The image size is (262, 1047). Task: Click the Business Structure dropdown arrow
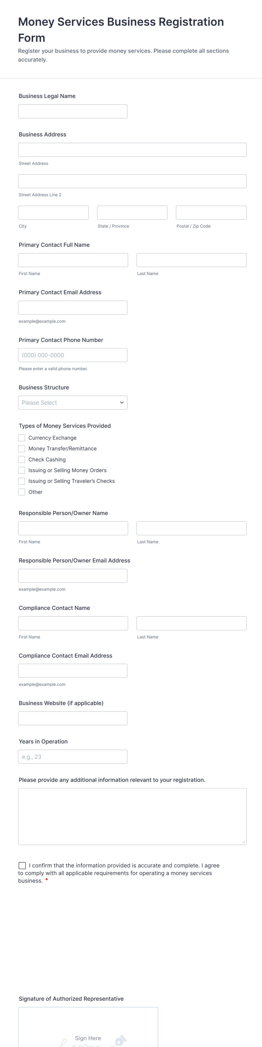pos(122,402)
